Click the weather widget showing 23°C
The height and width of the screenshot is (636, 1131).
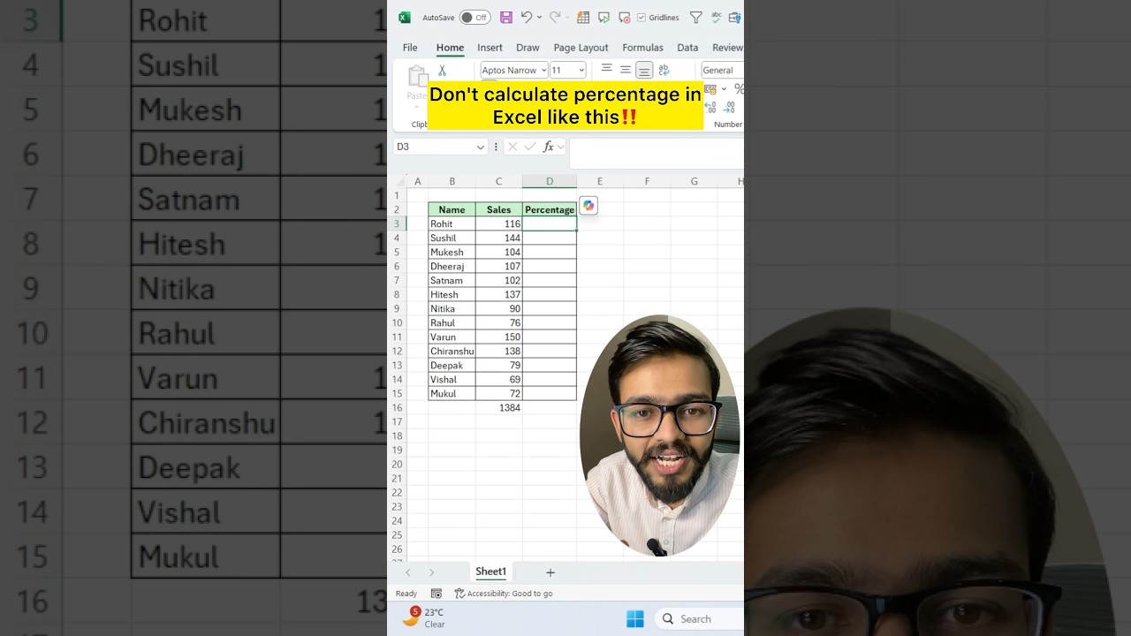coord(424,617)
